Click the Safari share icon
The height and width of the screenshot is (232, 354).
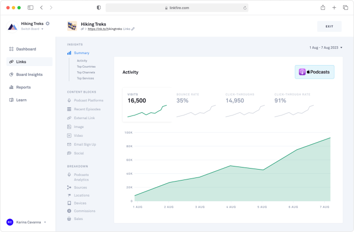[323, 8]
